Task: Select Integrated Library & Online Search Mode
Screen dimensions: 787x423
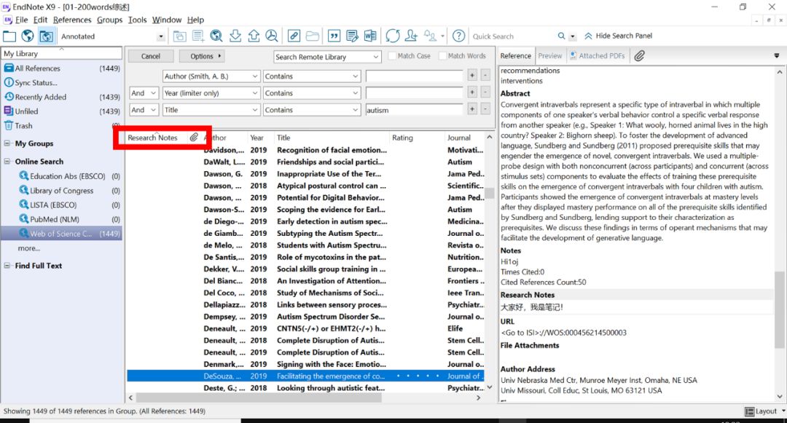Action: (46, 36)
